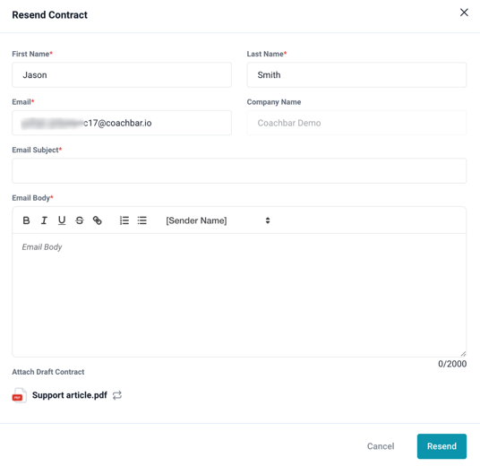Toggle underline text formatting
Viewport: 480px width, 466px height.
(x=62, y=220)
